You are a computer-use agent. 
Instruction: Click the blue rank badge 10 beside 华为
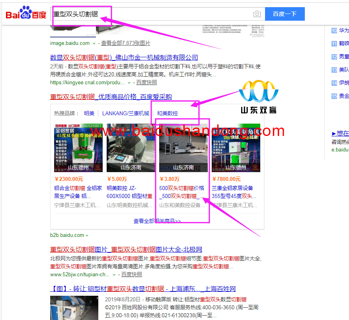pyautogui.click(x=334, y=30)
